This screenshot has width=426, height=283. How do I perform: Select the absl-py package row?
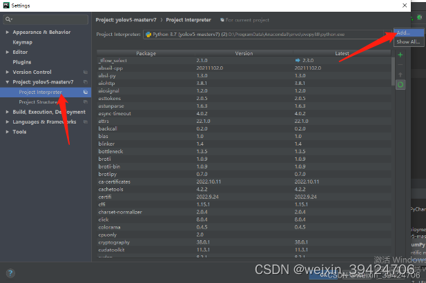[x=244, y=75]
